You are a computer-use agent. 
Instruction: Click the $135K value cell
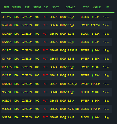point(95,59)
